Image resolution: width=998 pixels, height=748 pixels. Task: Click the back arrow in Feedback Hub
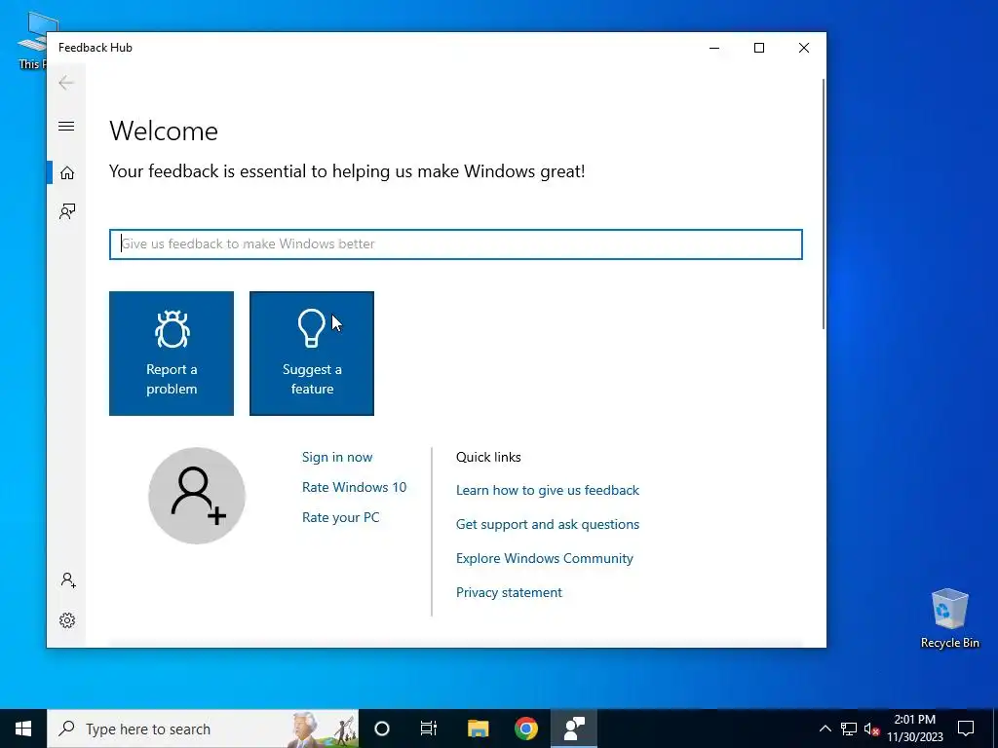coord(66,83)
